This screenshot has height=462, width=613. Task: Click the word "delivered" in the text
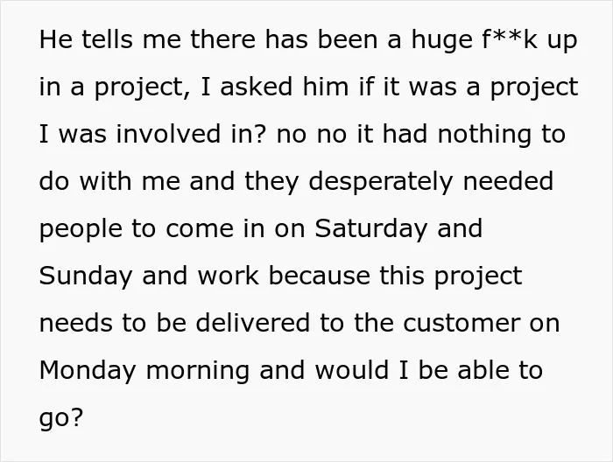(x=252, y=323)
